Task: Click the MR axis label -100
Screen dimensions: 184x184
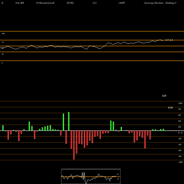Action: click(x=180, y=162)
